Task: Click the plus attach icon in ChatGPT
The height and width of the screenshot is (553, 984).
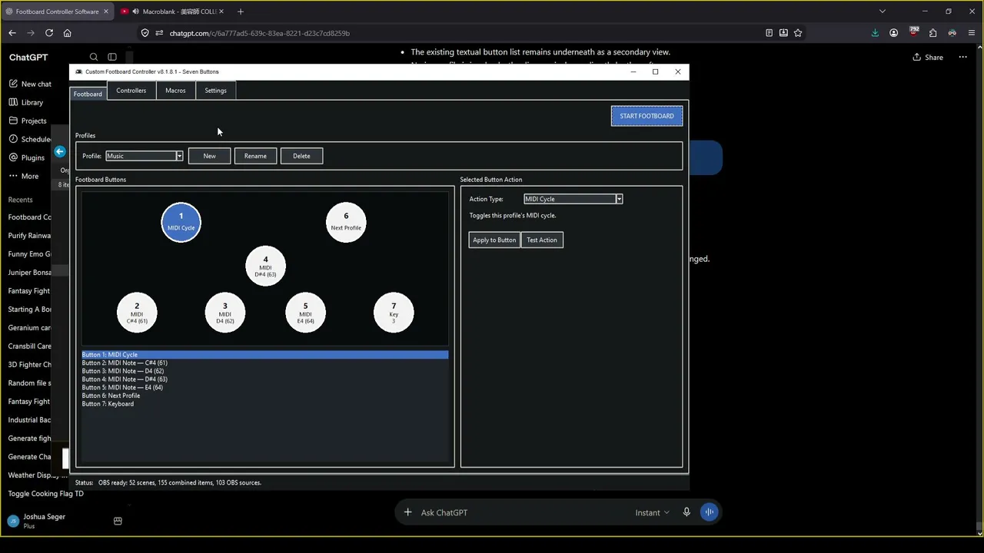Action: tap(408, 512)
